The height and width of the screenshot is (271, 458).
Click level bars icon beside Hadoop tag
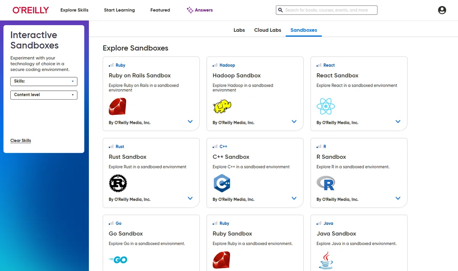[215, 65]
